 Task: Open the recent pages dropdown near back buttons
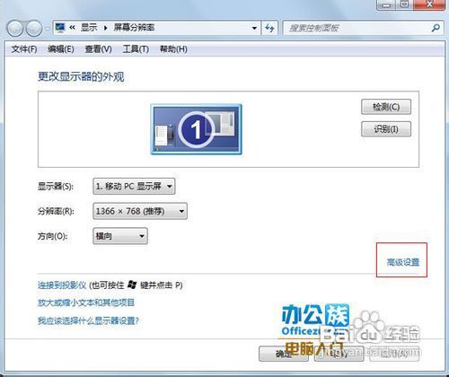[48, 29]
